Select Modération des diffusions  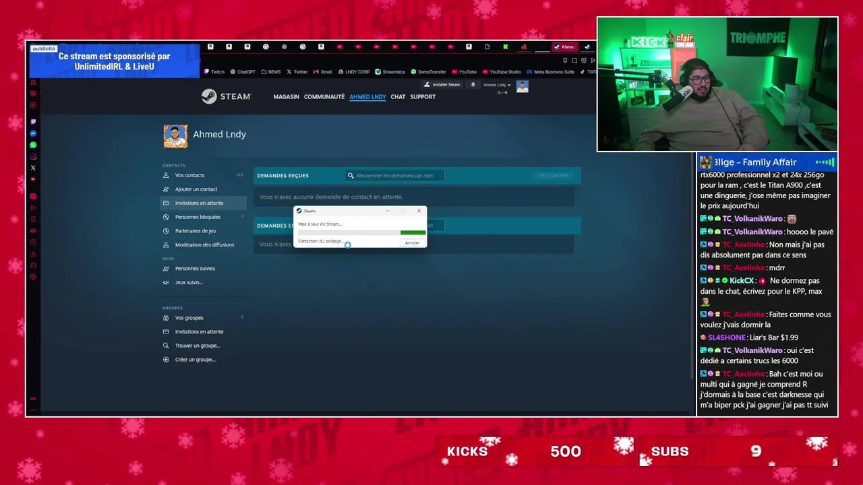tap(203, 245)
